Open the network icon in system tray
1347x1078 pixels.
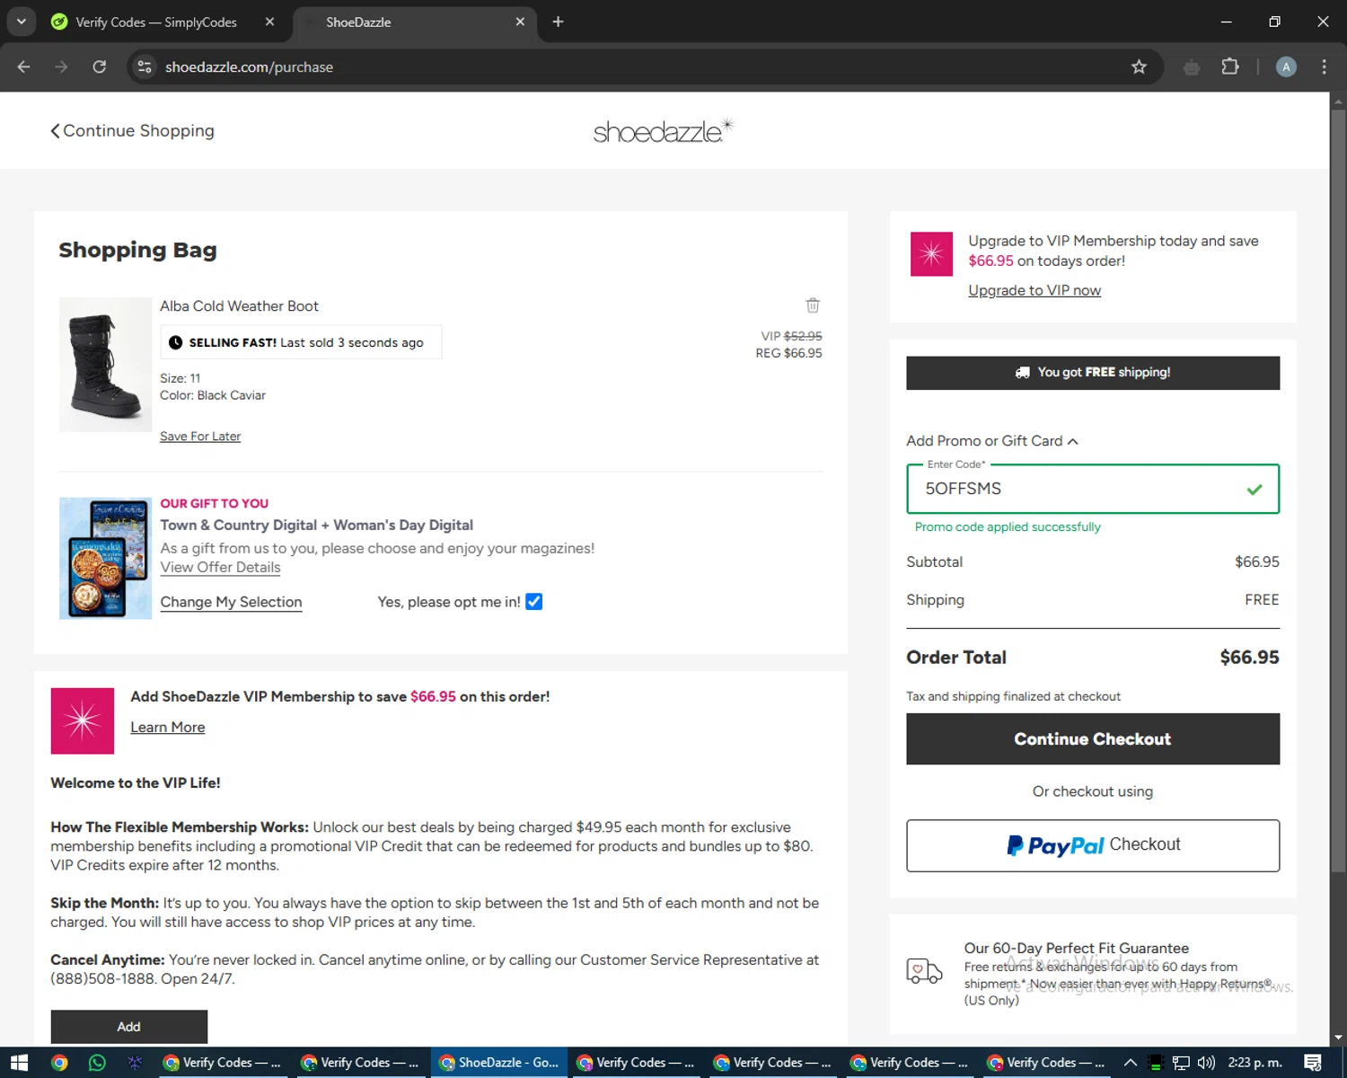pyautogui.click(x=1181, y=1063)
